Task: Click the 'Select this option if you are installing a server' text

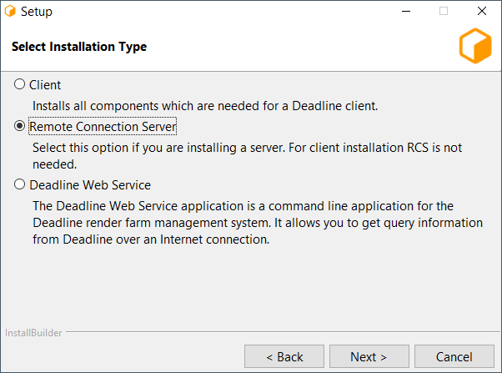Action: pyautogui.click(x=247, y=156)
